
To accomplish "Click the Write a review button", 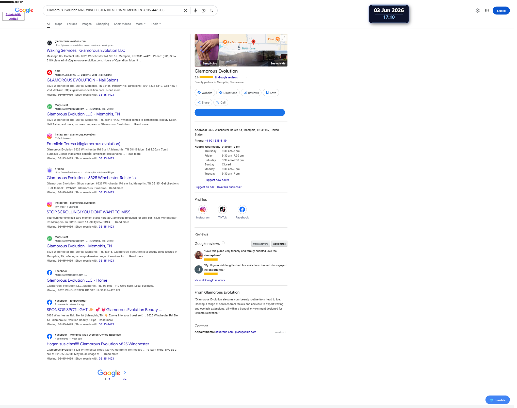I will click(261, 244).
